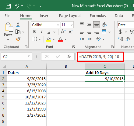Increase decimal places
This screenshot has width=134, height=126.
click(121, 39)
